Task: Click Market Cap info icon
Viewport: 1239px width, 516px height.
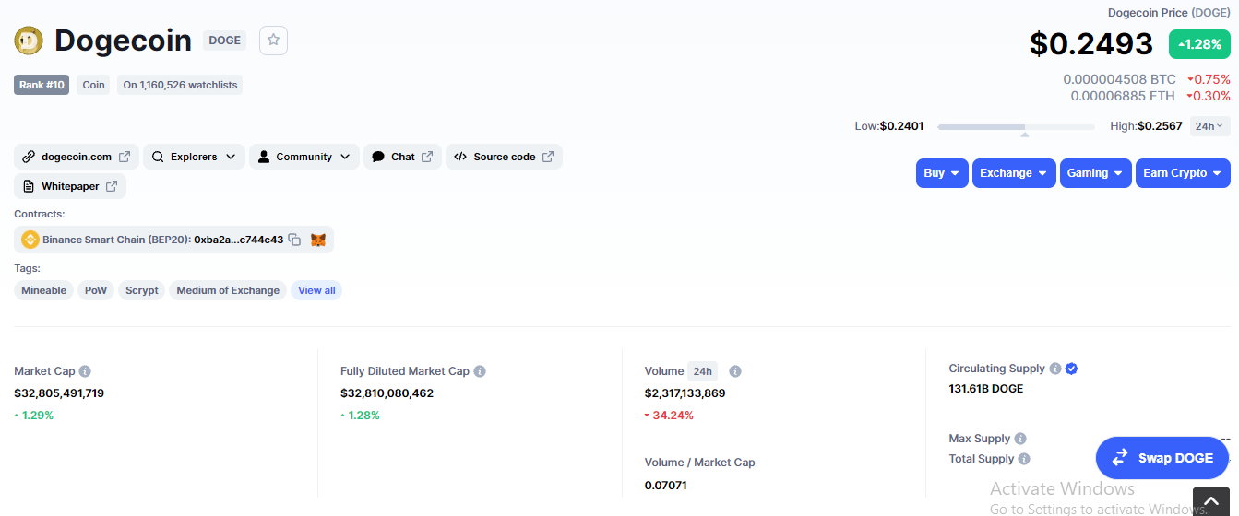Action: [x=85, y=371]
